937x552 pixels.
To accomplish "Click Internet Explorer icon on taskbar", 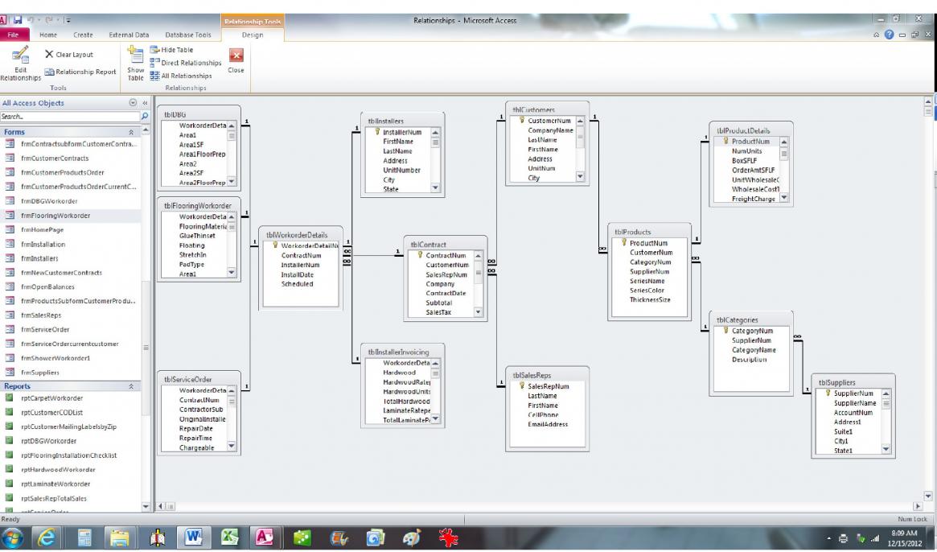I will [x=46, y=538].
